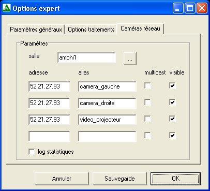Edit the video_projecteur alias field

[107, 120]
